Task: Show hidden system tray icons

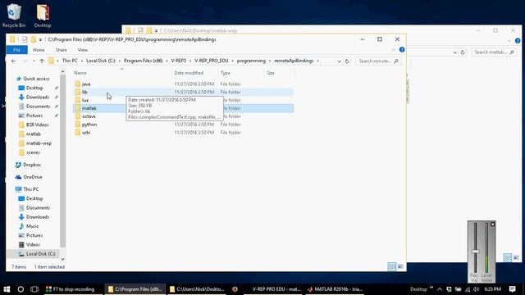Action: click(440, 289)
